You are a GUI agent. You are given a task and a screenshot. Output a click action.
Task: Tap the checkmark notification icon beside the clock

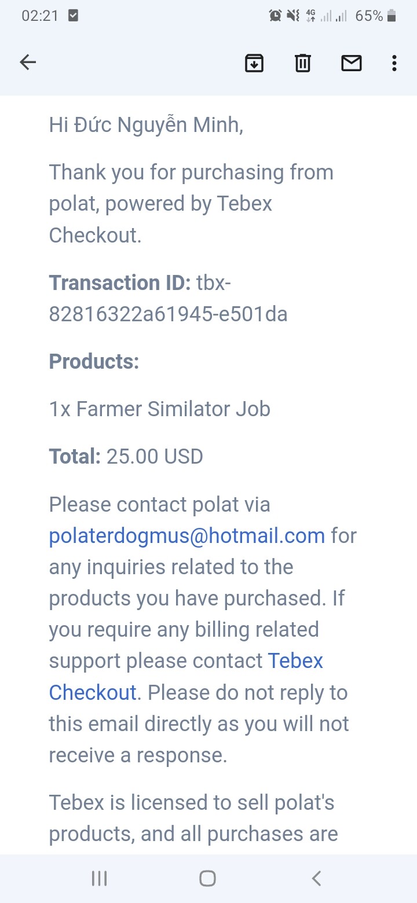(73, 16)
